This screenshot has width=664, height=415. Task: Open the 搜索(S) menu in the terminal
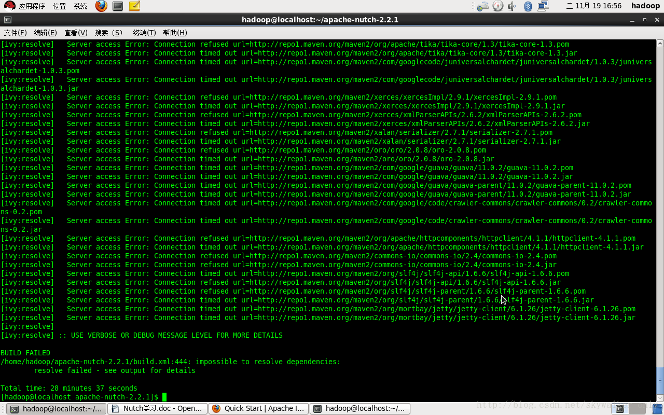coord(109,33)
